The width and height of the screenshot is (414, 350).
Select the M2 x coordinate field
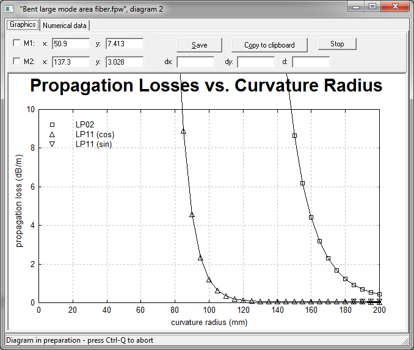click(71, 62)
